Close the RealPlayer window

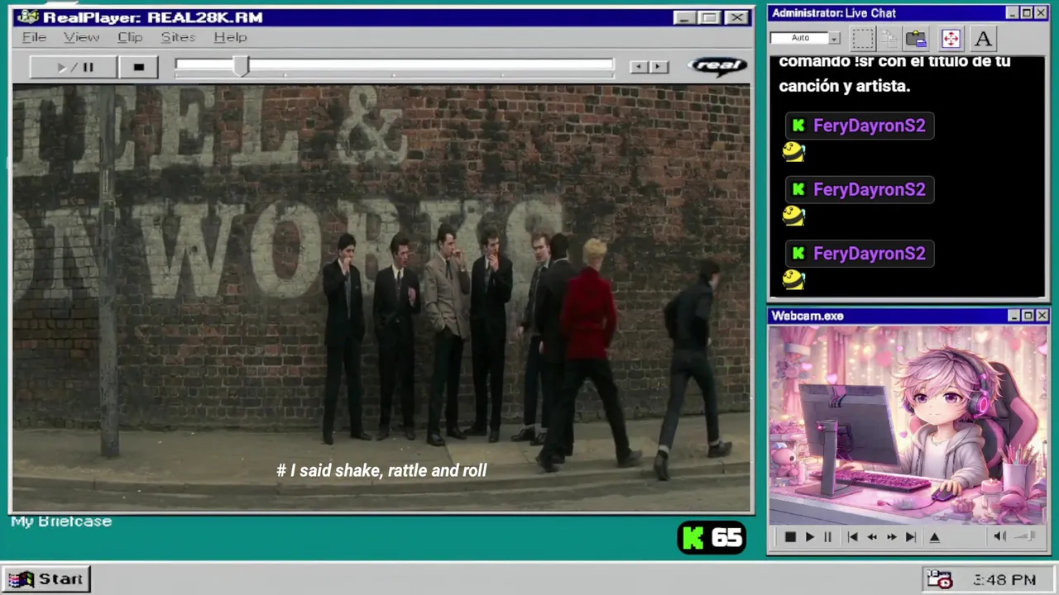[x=736, y=17]
